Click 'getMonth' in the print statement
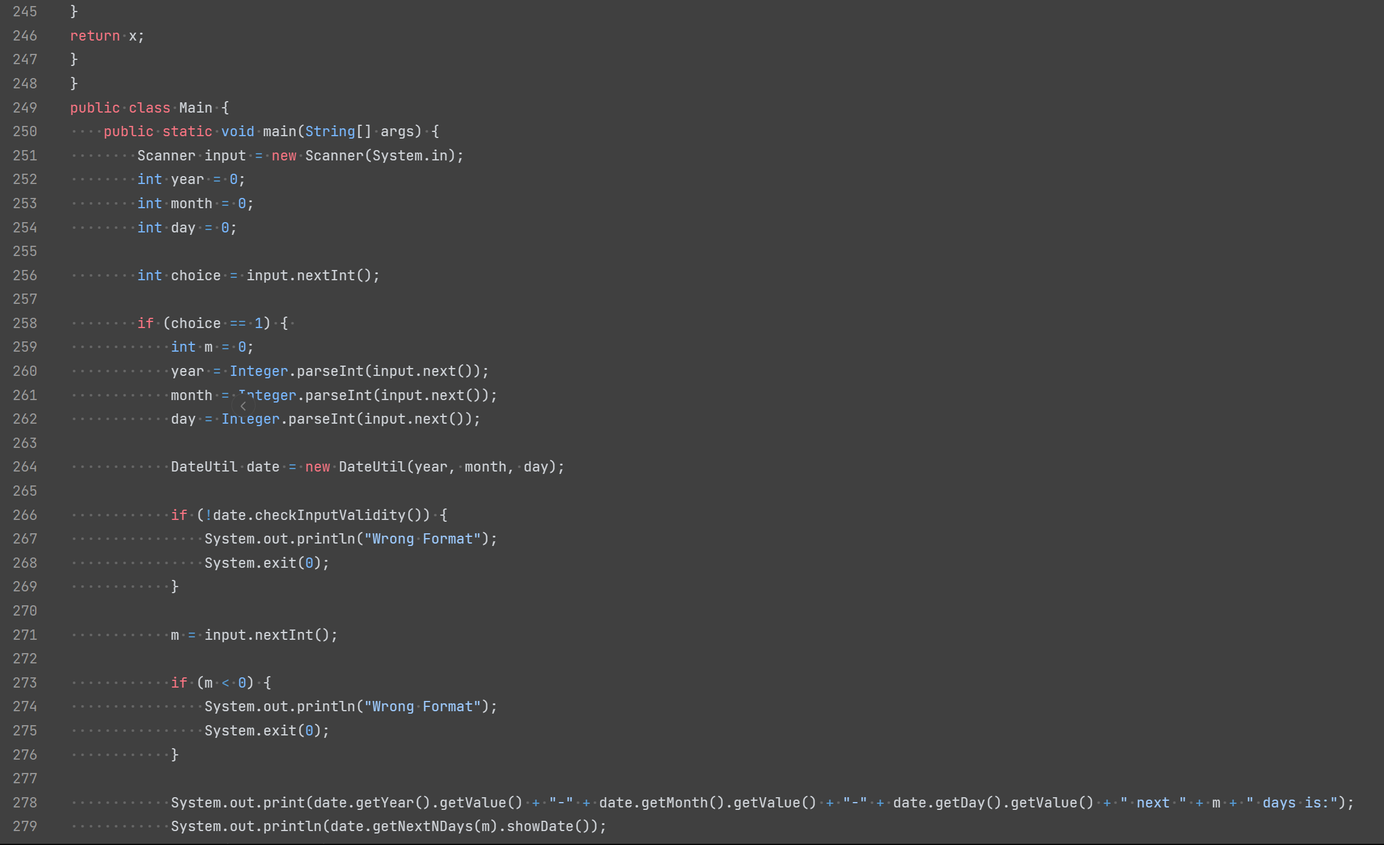1384x845 pixels. pyautogui.click(x=675, y=803)
